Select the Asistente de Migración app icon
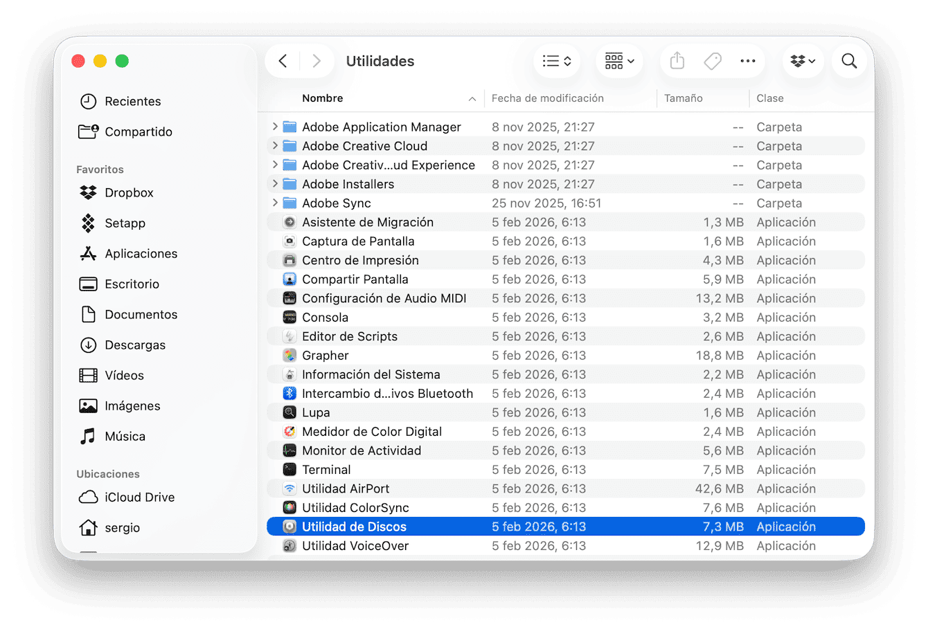The image size is (928, 631). click(x=289, y=222)
